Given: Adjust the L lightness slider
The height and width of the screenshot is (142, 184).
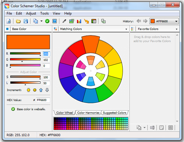Looking at the screenshot, I should click(x=25, y=83).
